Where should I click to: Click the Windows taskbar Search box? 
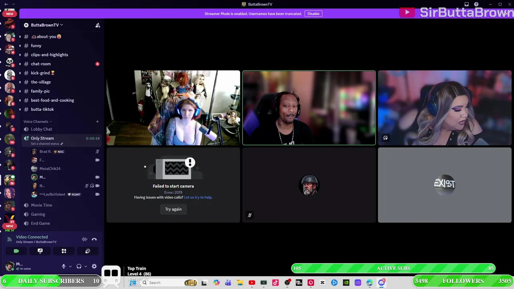click(169, 283)
